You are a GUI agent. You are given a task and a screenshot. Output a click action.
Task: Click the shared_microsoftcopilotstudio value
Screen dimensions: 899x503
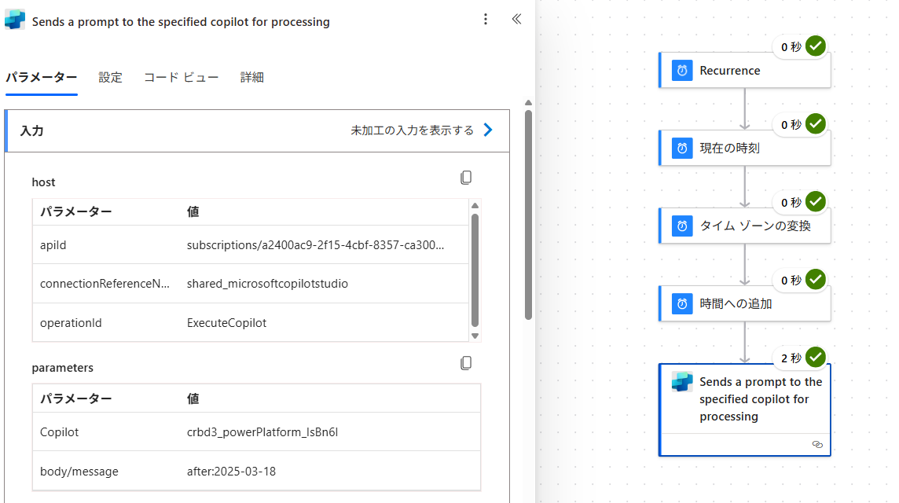267,284
